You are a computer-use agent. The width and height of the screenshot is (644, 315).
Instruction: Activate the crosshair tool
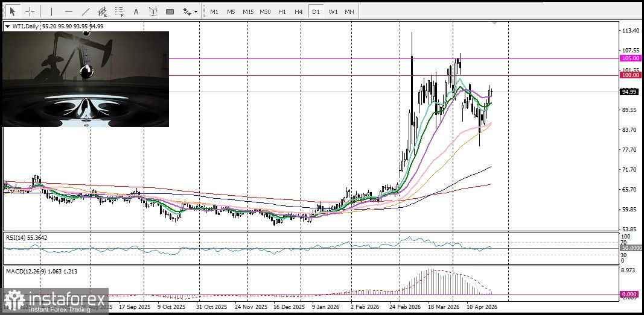pos(30,11)
